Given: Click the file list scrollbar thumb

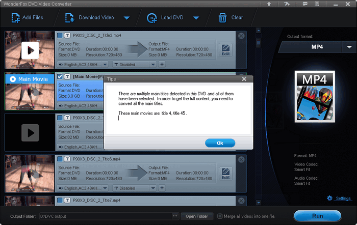Looking at the screenshot, I should click(x=259, y=43).
